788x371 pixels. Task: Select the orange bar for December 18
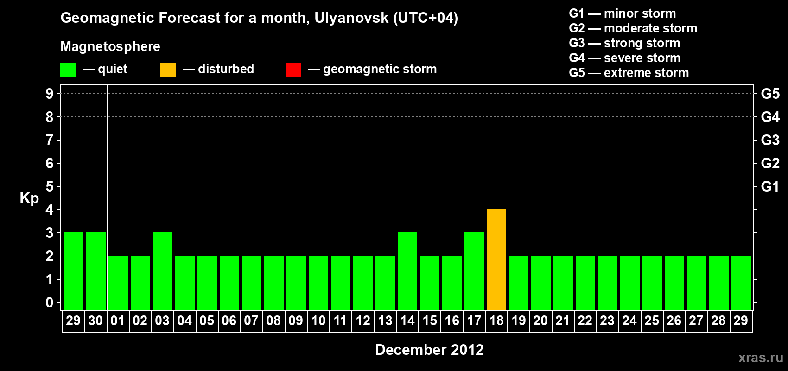point(496,259)
